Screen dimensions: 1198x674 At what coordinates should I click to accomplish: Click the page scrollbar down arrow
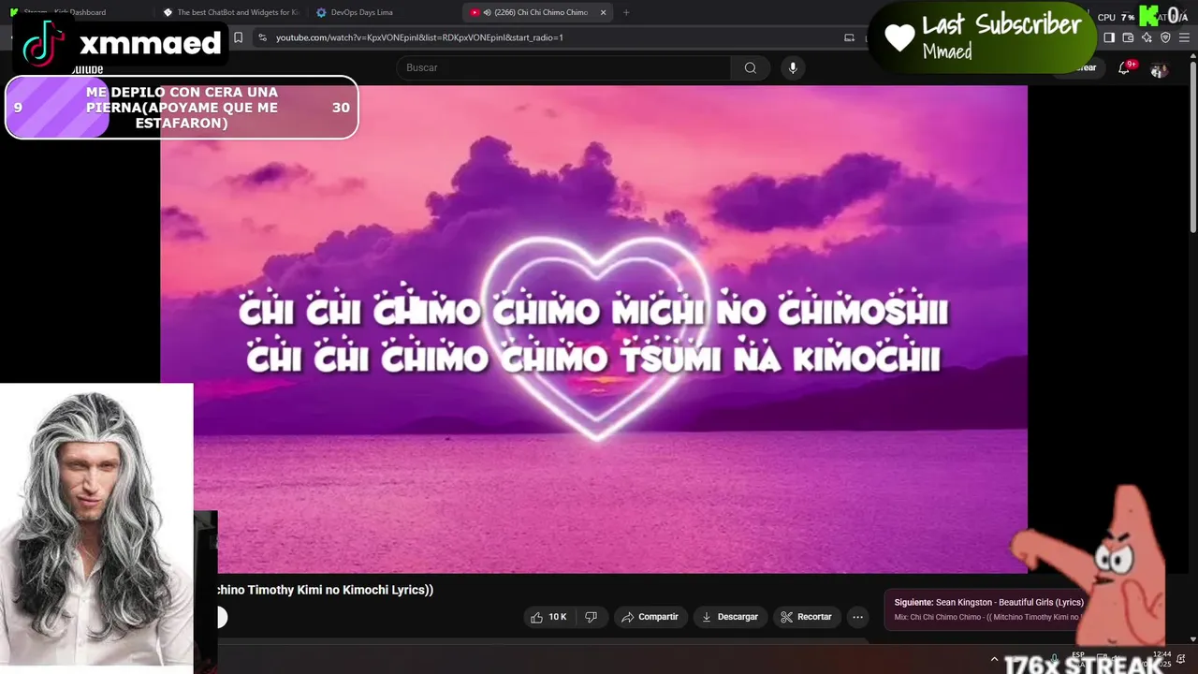click(1192, 639)
